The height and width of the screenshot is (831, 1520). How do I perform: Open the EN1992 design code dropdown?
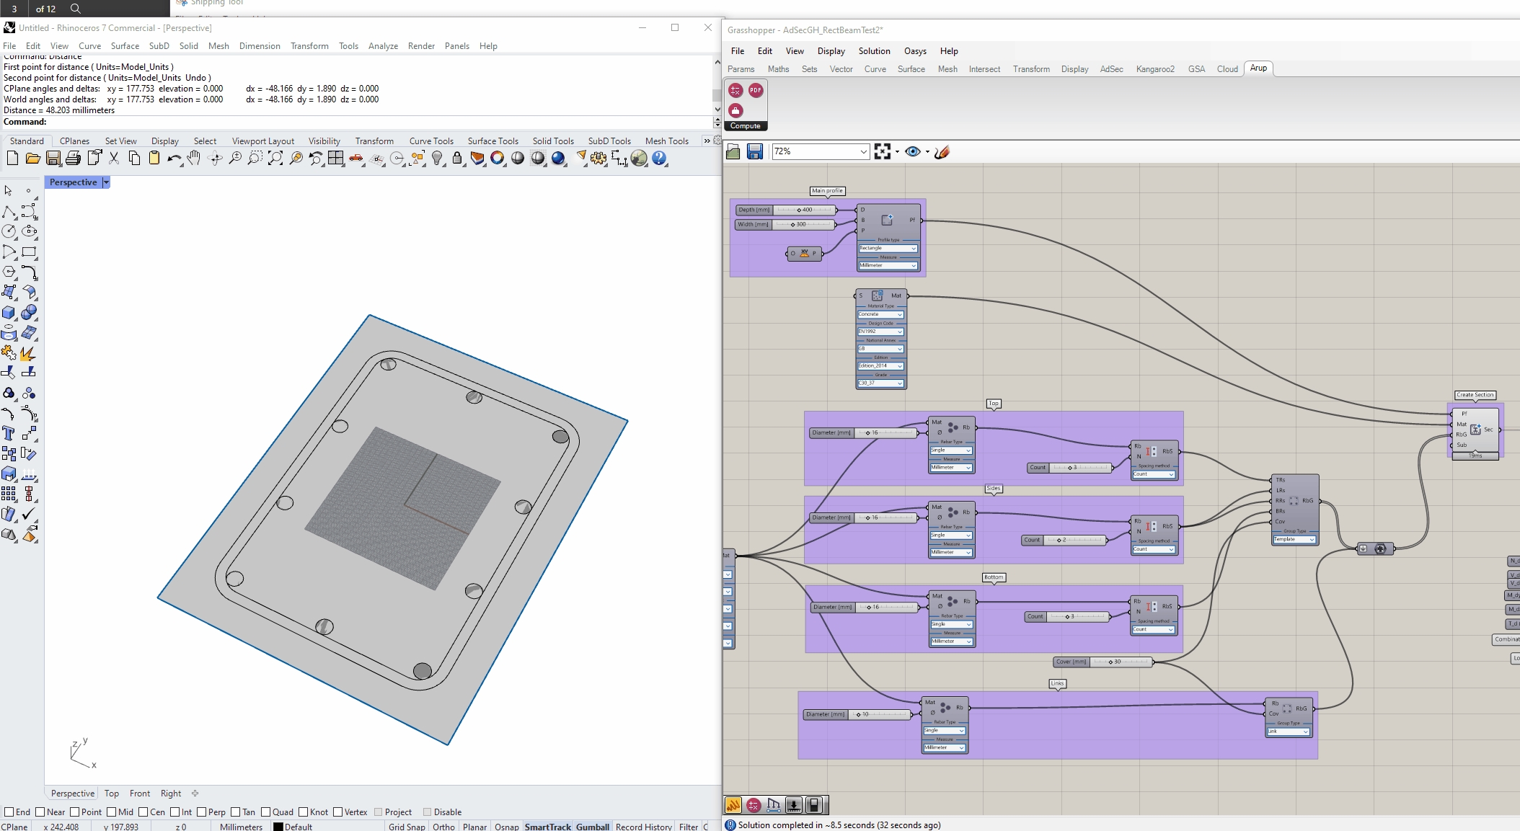[x=880, y=332]
